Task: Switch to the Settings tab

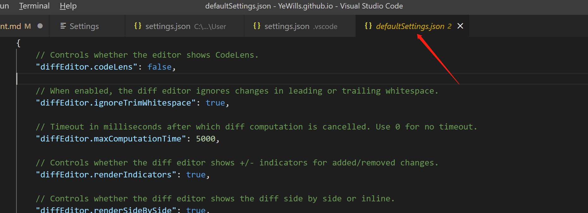Action: point(84,26)
